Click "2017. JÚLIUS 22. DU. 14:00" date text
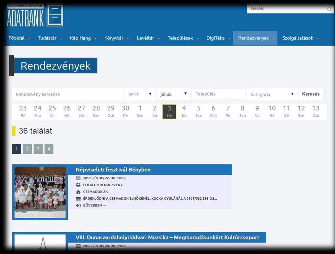Screen dimensions: 335x254 104,178
